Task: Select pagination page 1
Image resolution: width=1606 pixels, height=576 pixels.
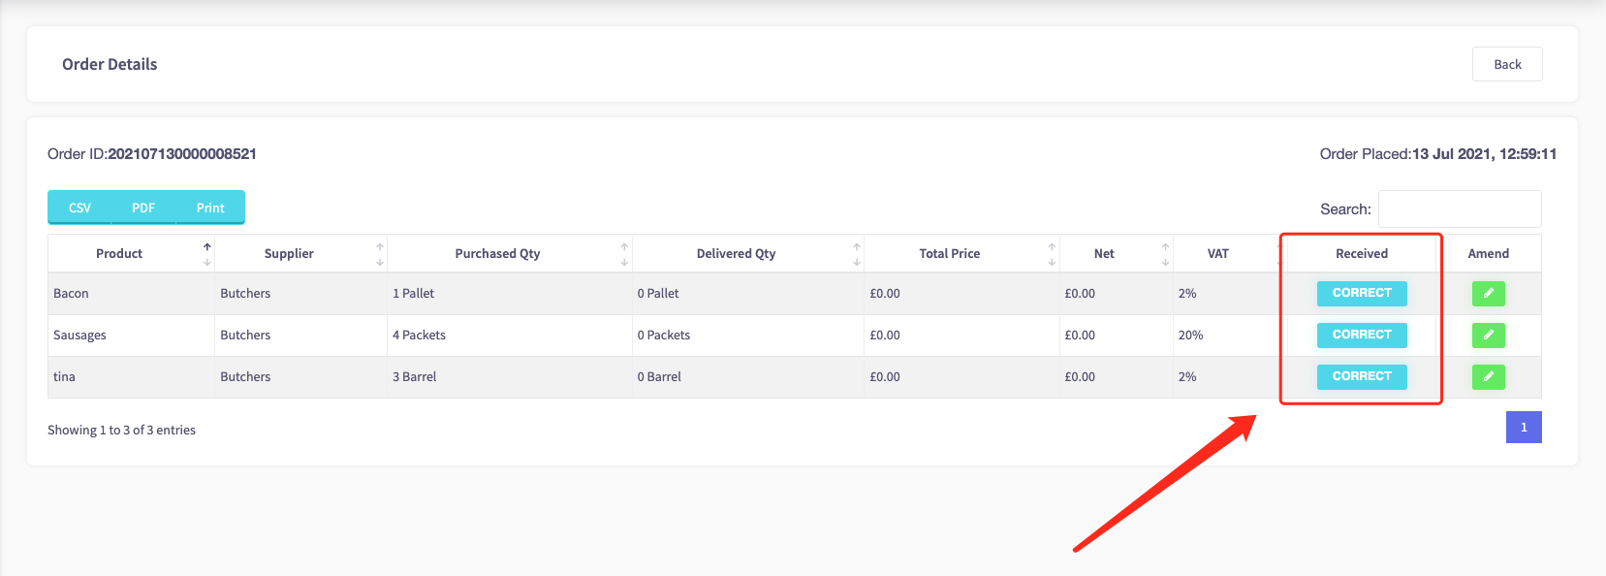Action: point(1524,428)
